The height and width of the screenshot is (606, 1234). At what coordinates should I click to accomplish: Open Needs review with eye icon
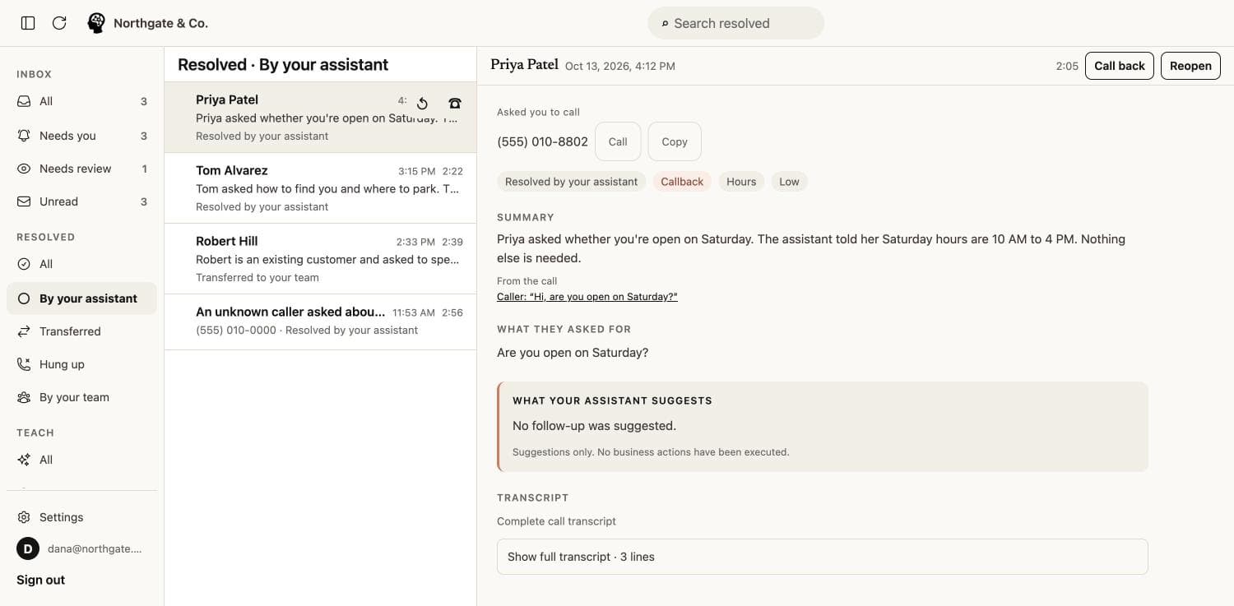tap(81, 169)
